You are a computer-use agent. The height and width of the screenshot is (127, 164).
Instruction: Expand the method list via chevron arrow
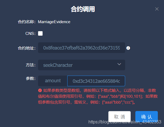click(119, 64)
